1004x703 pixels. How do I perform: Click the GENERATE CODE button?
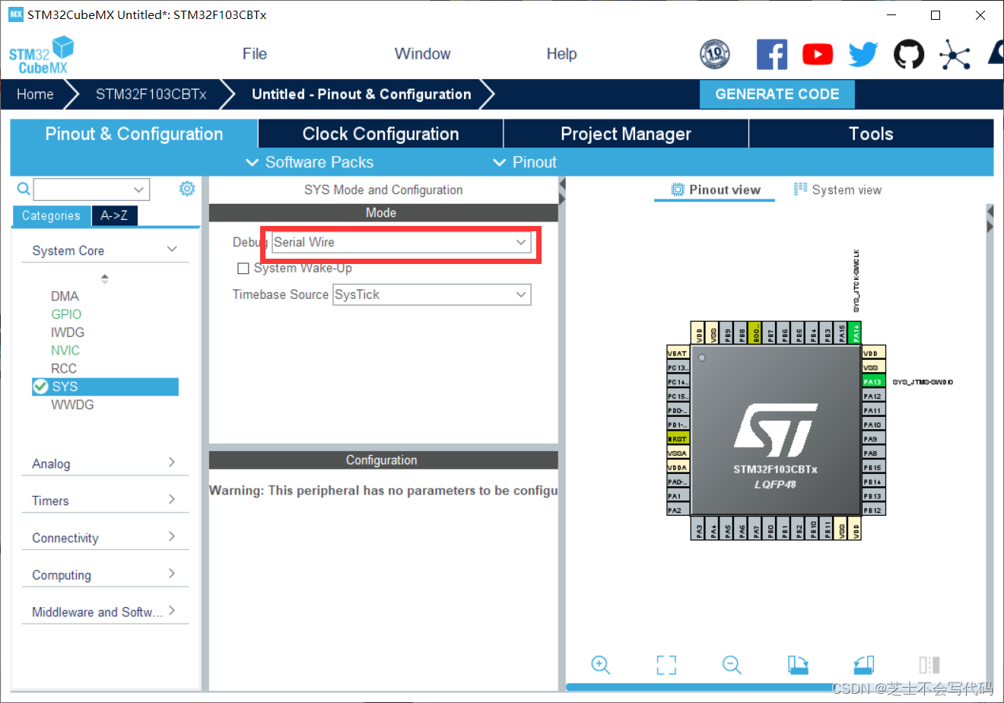pyautogui.click(x=777, y=94)
